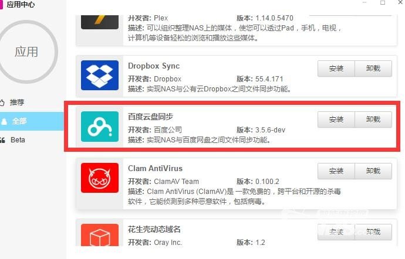Click the thumbs-up icon beside 推荐

tap(2, 103)
